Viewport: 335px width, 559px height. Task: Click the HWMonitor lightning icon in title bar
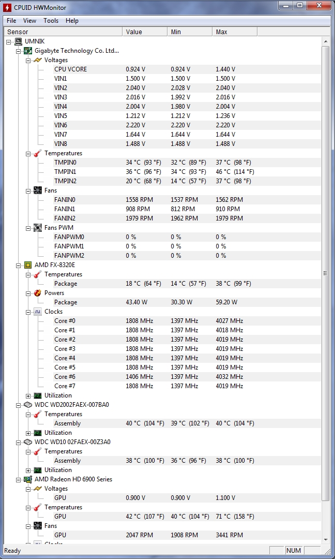pyautogui.click(x=7, y=7)
